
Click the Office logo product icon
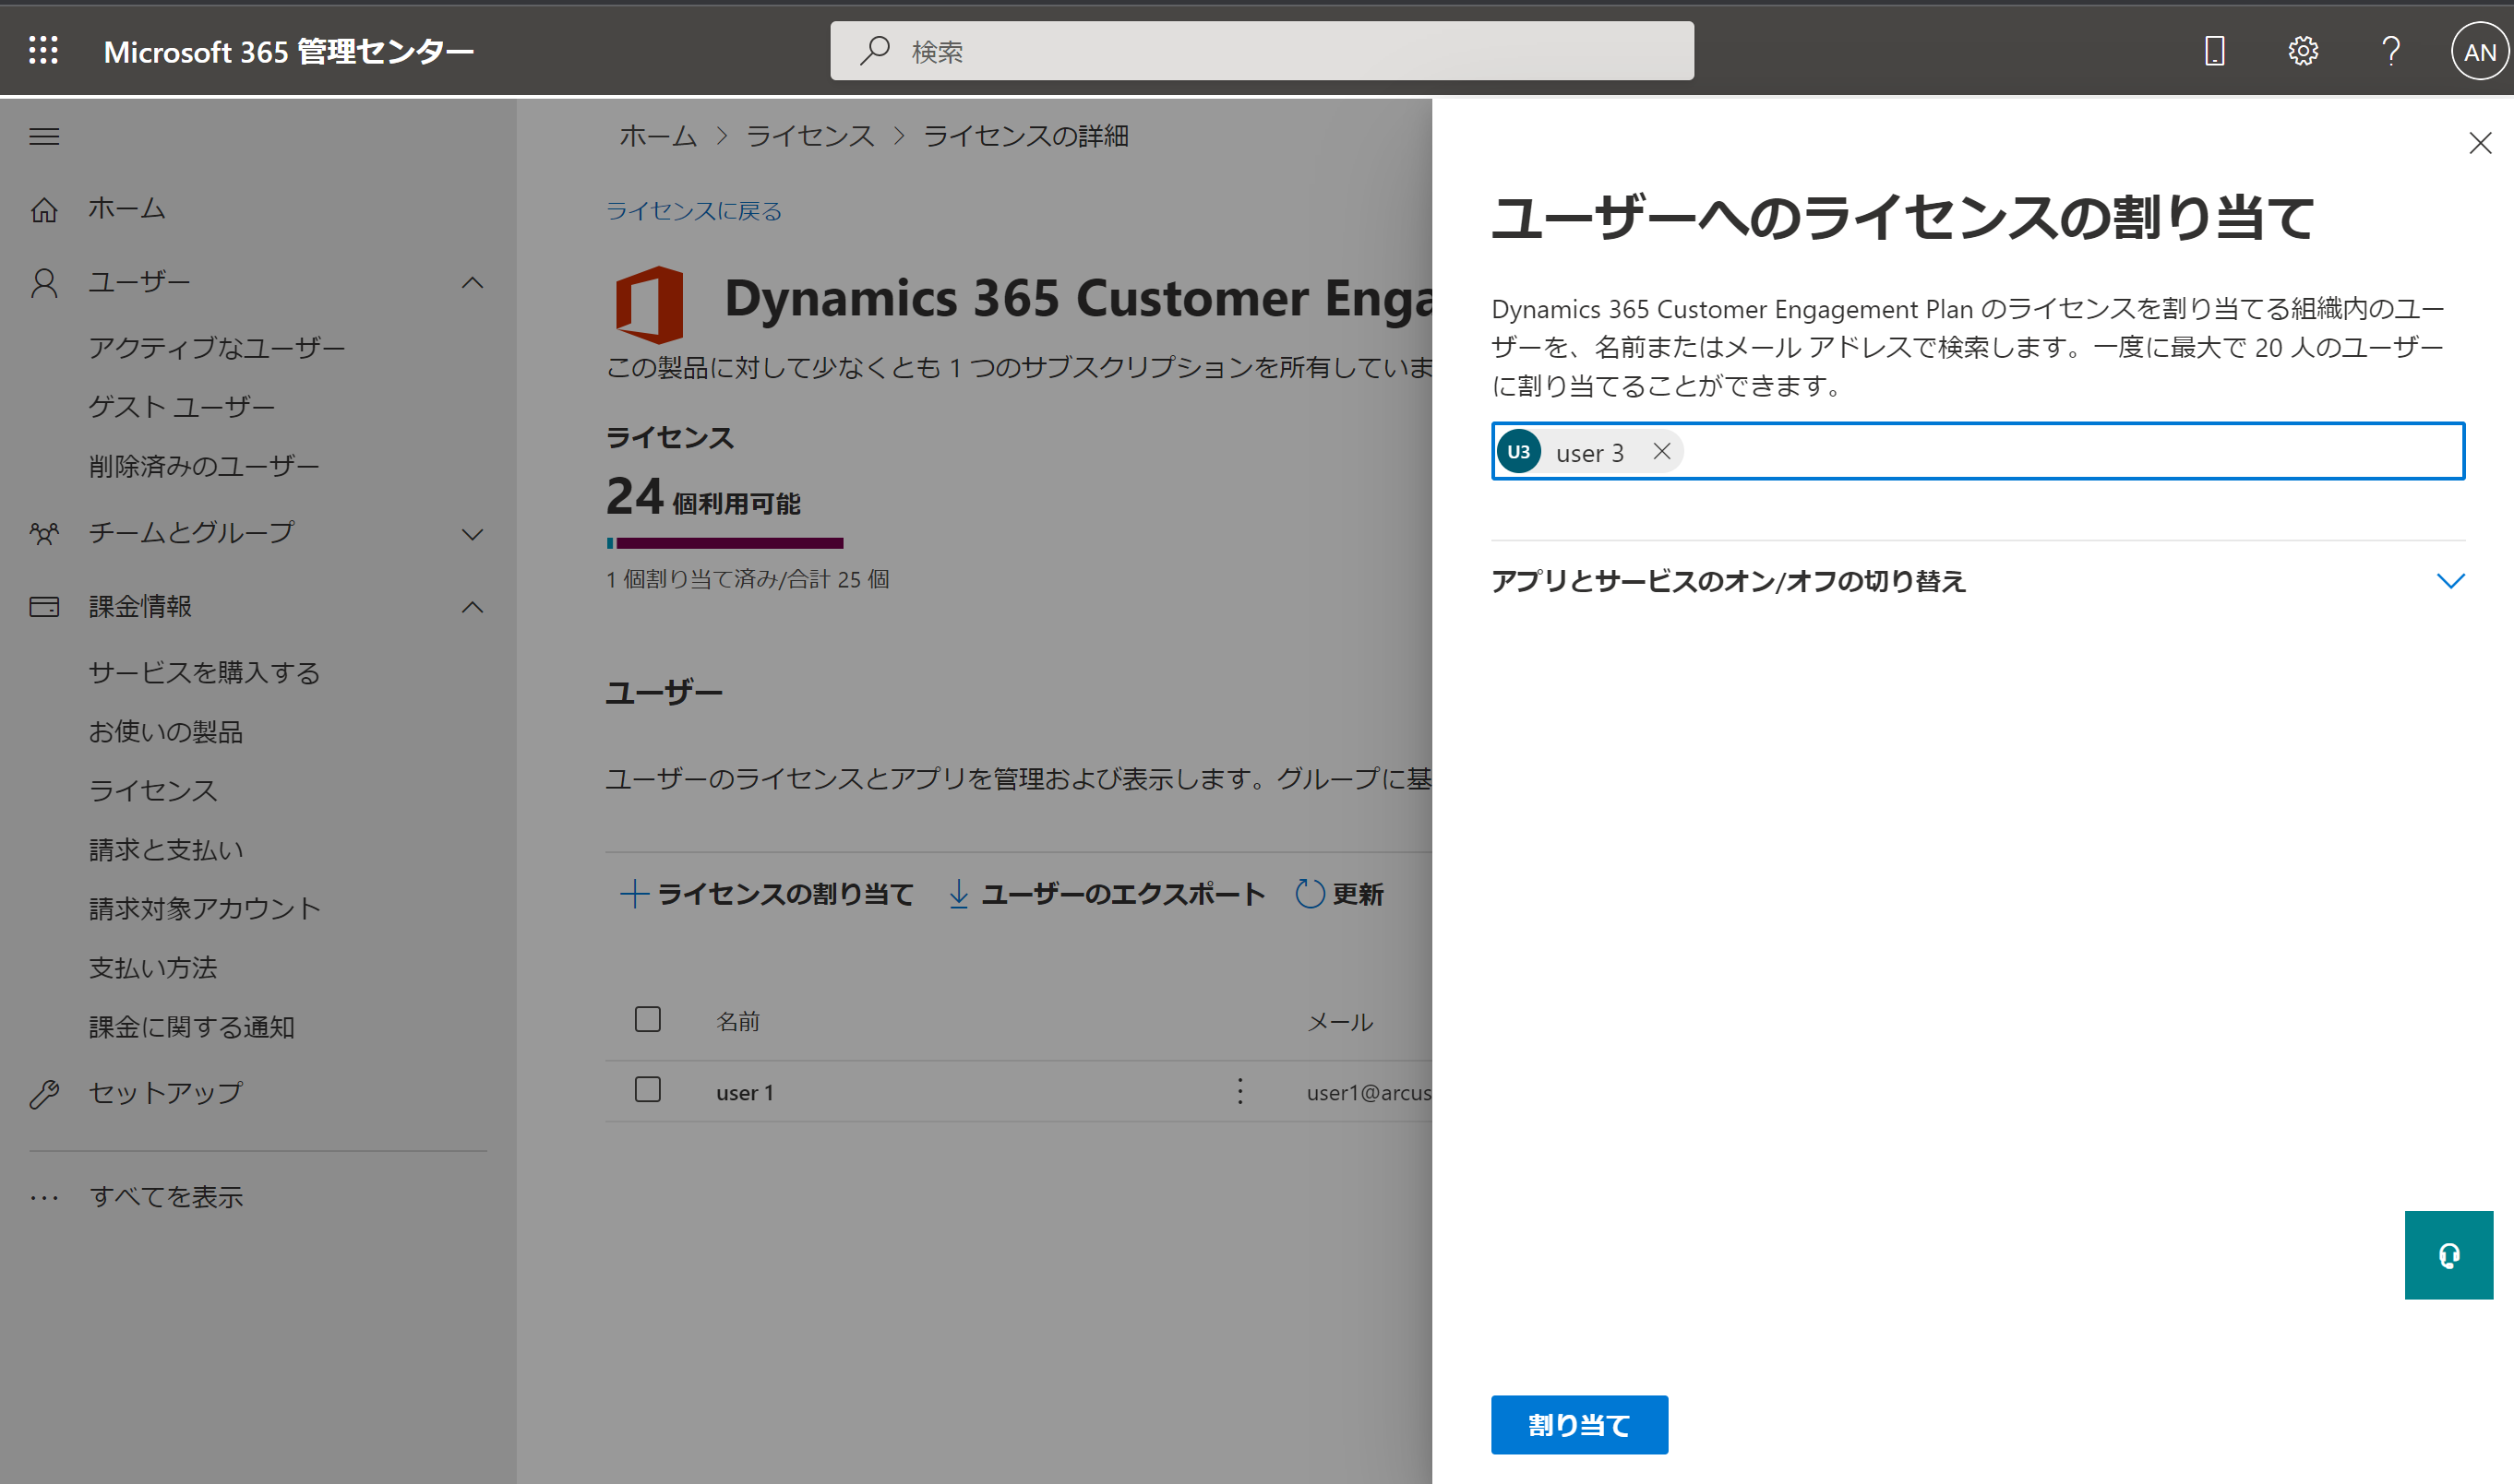coord(649,304)
